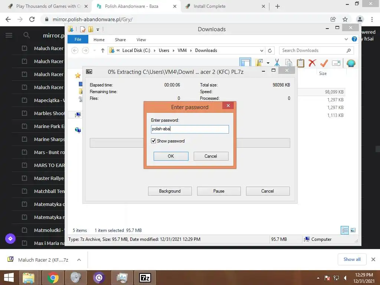This screenshot has width=380, height=285.
Task: Open the Home ribbon tab
Action: coord(99,39)
